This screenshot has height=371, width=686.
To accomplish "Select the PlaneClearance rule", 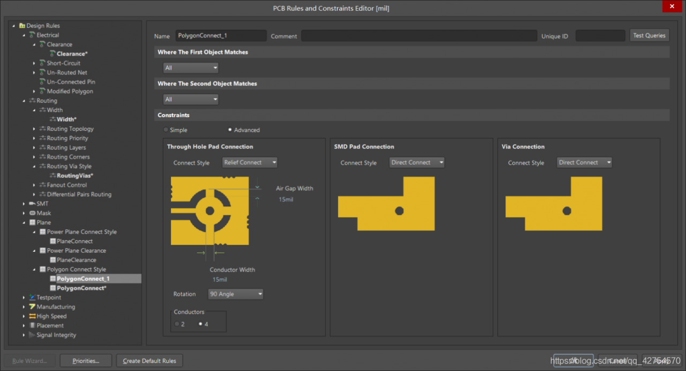I will click(77, 260).
